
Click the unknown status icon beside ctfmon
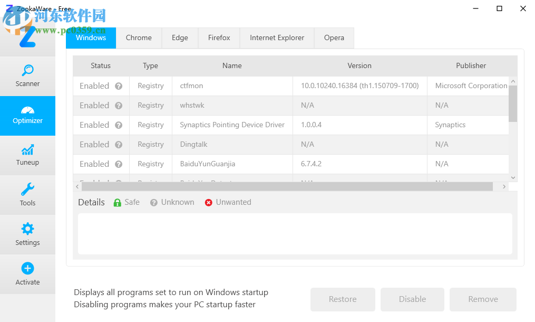click(119, 86)
